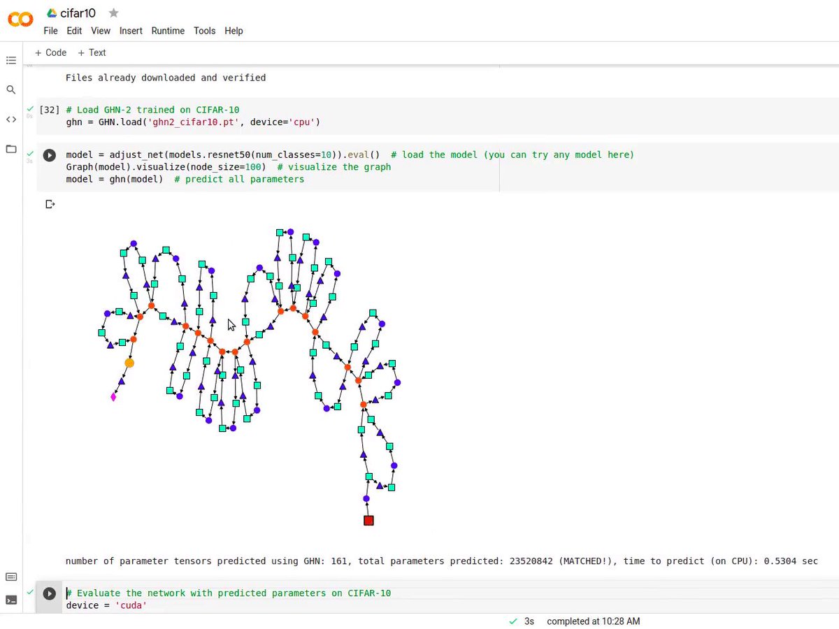
Task: Rename the notebook title cifar10
Action: [78, 13]
